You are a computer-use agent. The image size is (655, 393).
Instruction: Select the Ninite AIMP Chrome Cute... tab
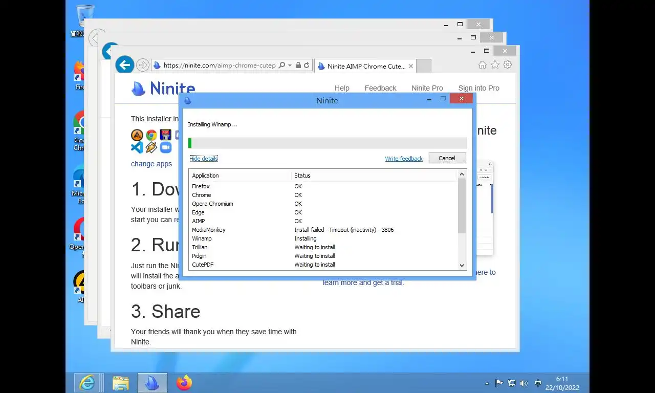365,66
